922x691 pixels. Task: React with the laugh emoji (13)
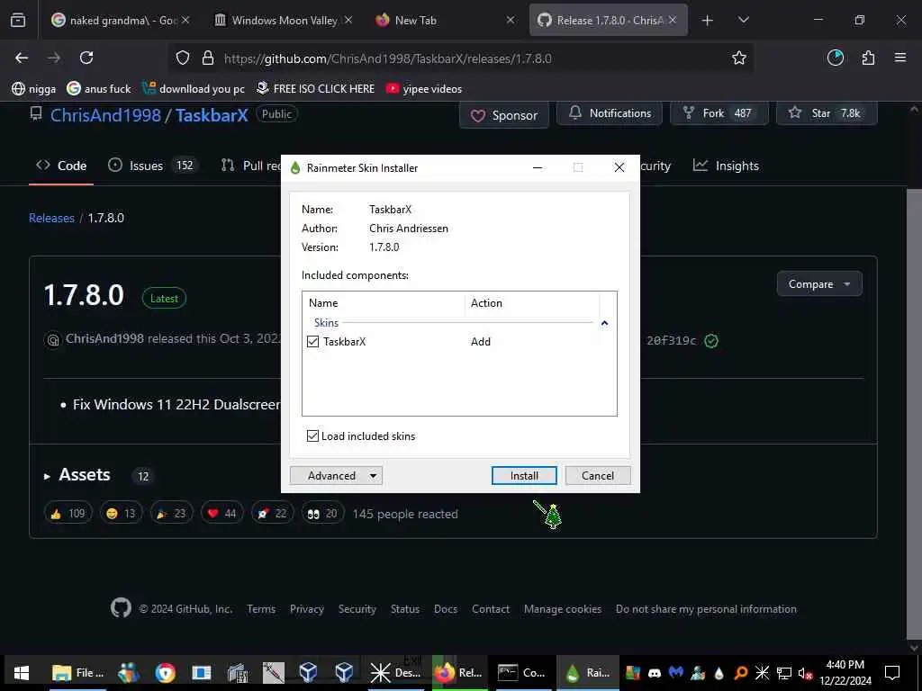(122, 514)
